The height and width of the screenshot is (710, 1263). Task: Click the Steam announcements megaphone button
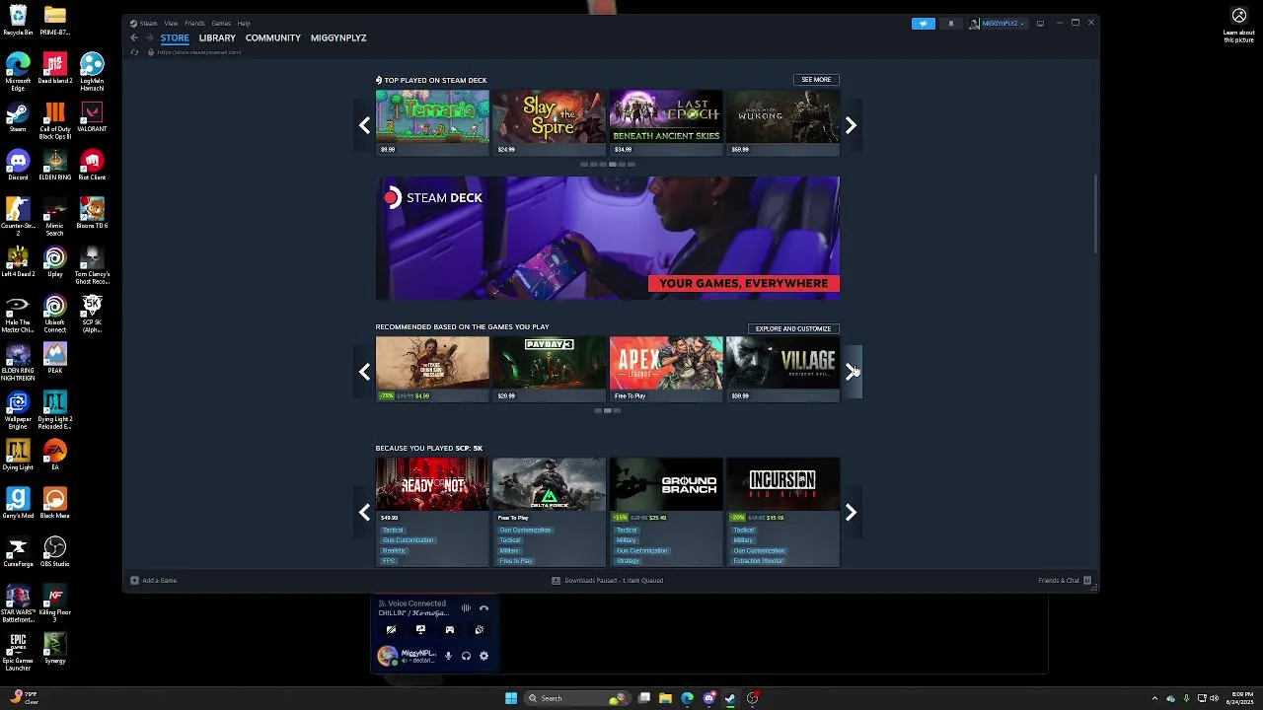pyautogui.click(x=923, y=24)
